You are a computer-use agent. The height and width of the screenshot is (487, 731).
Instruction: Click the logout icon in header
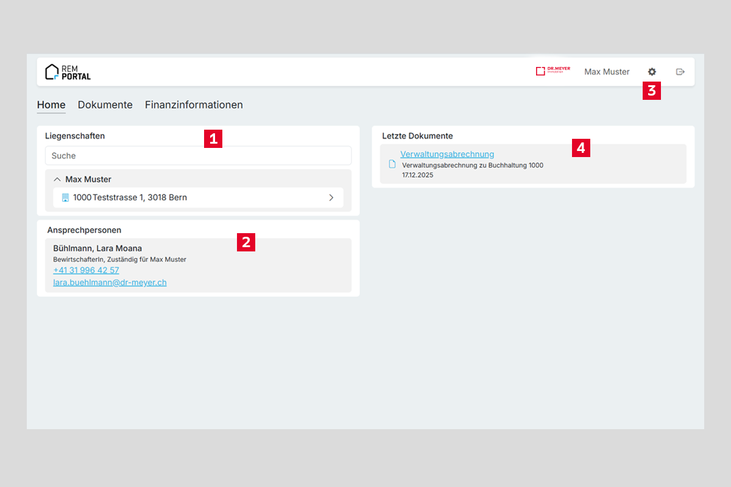680,72
